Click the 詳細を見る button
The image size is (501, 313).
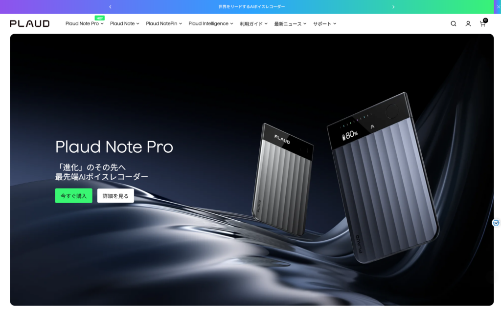pyautogui.click(x=115, y=196)
